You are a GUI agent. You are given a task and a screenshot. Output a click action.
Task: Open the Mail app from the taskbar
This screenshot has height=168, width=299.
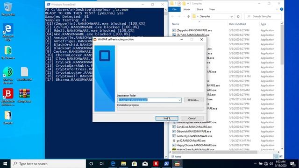(x=145, y=164)
